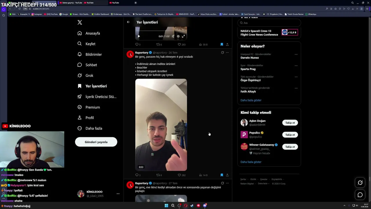Expand Daha fazla menu in sidebar
371x209 pixels.
[90, 128]
